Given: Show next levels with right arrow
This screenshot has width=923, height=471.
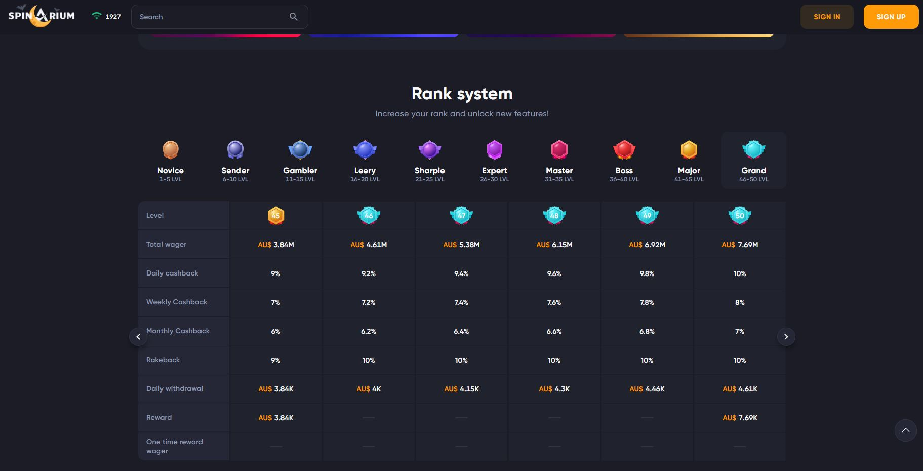Looking at the screenshot, I should (786, 337).
